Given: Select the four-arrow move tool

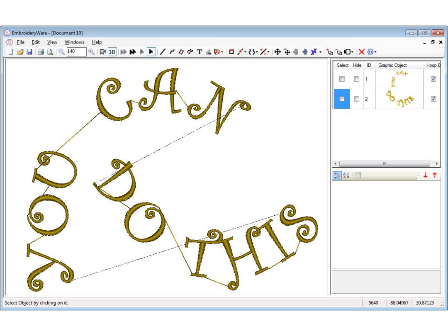Looking at the screenshot, I should (x=278, y=52).
